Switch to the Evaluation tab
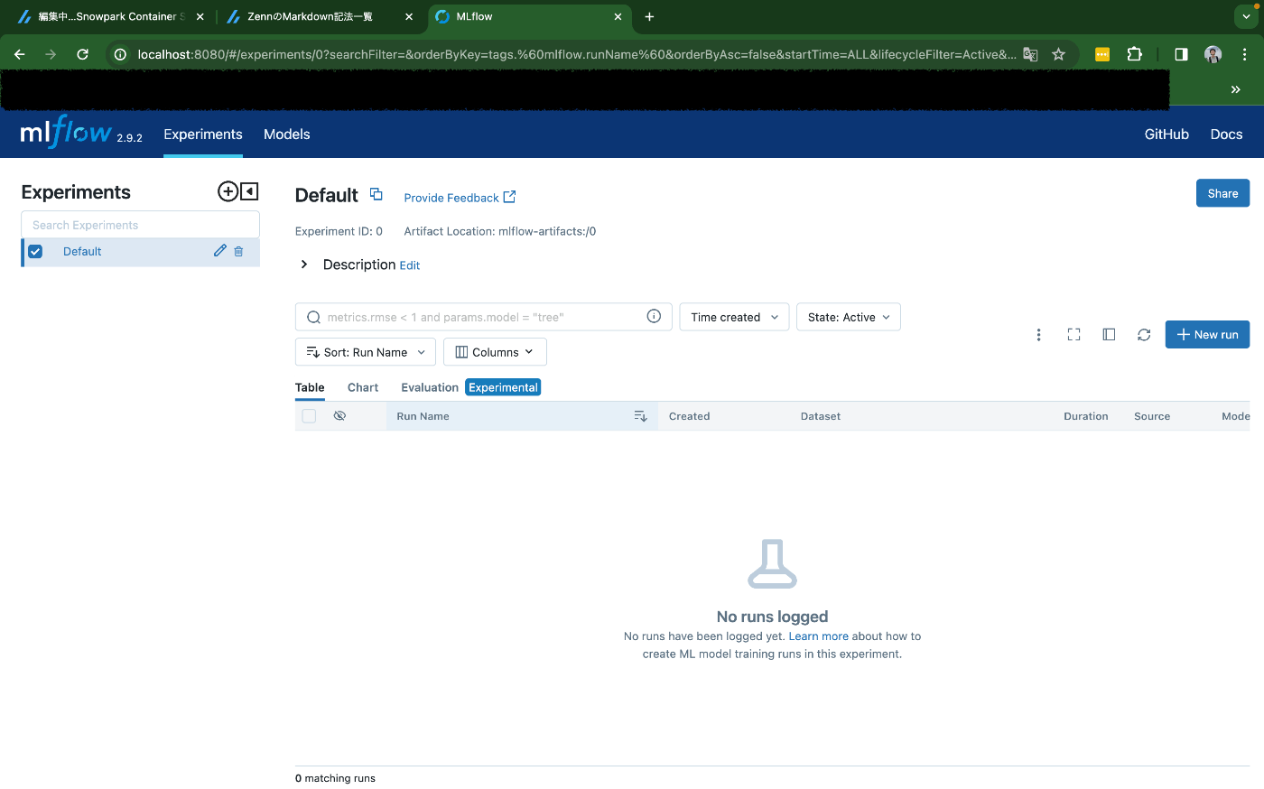Viewport: 1264px width, 789px height. (430, 387)
